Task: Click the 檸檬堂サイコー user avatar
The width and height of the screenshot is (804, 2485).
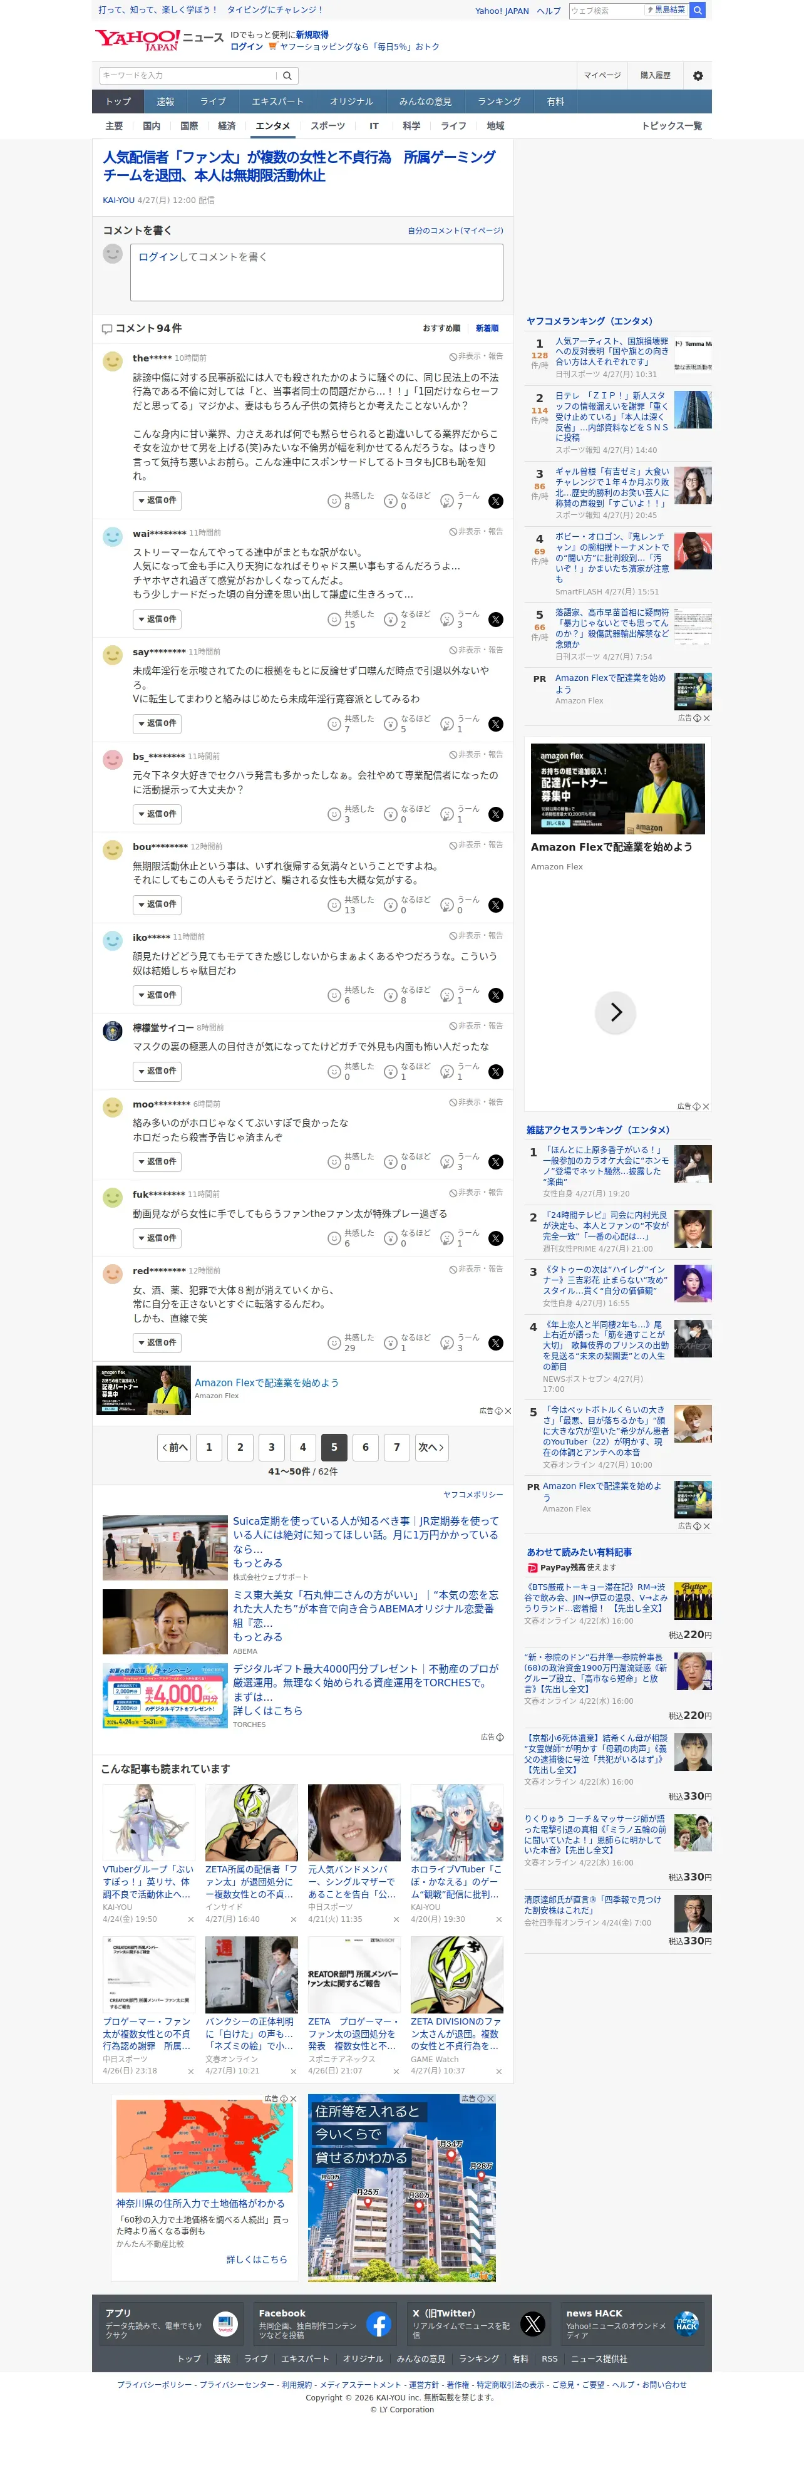Action: [x=113, y=1030]
